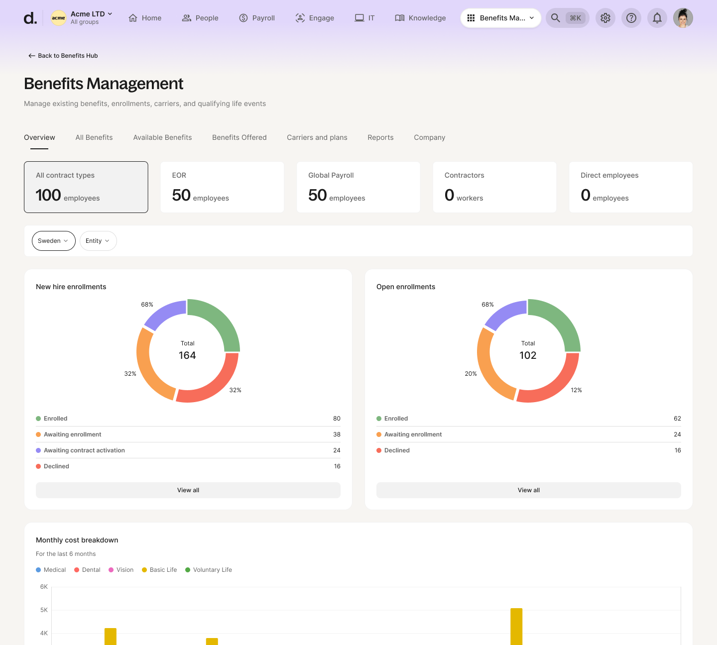The width and height of the screenshot is (717, 645).
Task: Open the Sweden country filter
Action: 54,241
